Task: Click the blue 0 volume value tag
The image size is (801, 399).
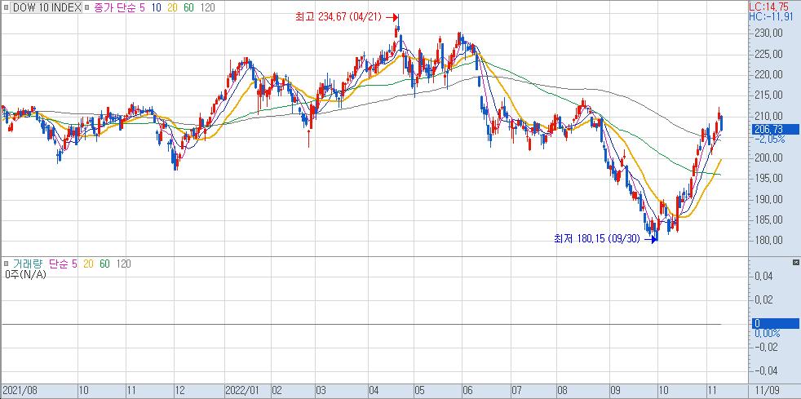Action: tap(776, 323)
